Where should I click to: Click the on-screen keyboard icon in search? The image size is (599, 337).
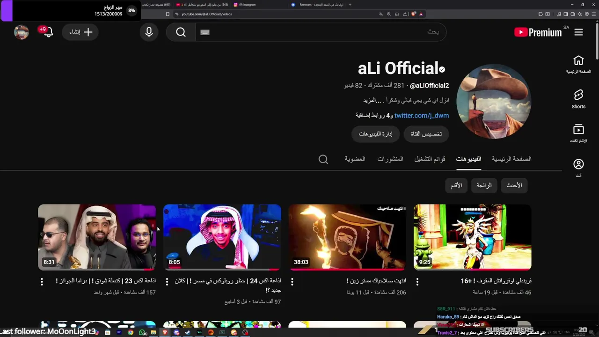[205, 32]
